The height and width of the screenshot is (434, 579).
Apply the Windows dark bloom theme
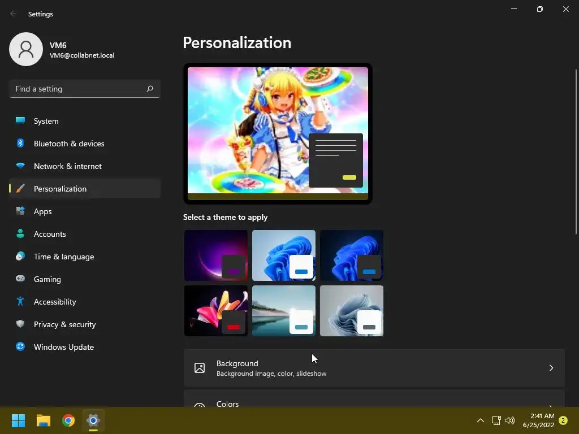click(x=352, y=255)
